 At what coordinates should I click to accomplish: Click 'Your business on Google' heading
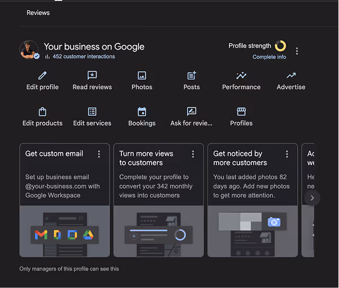tap(94, 47)
